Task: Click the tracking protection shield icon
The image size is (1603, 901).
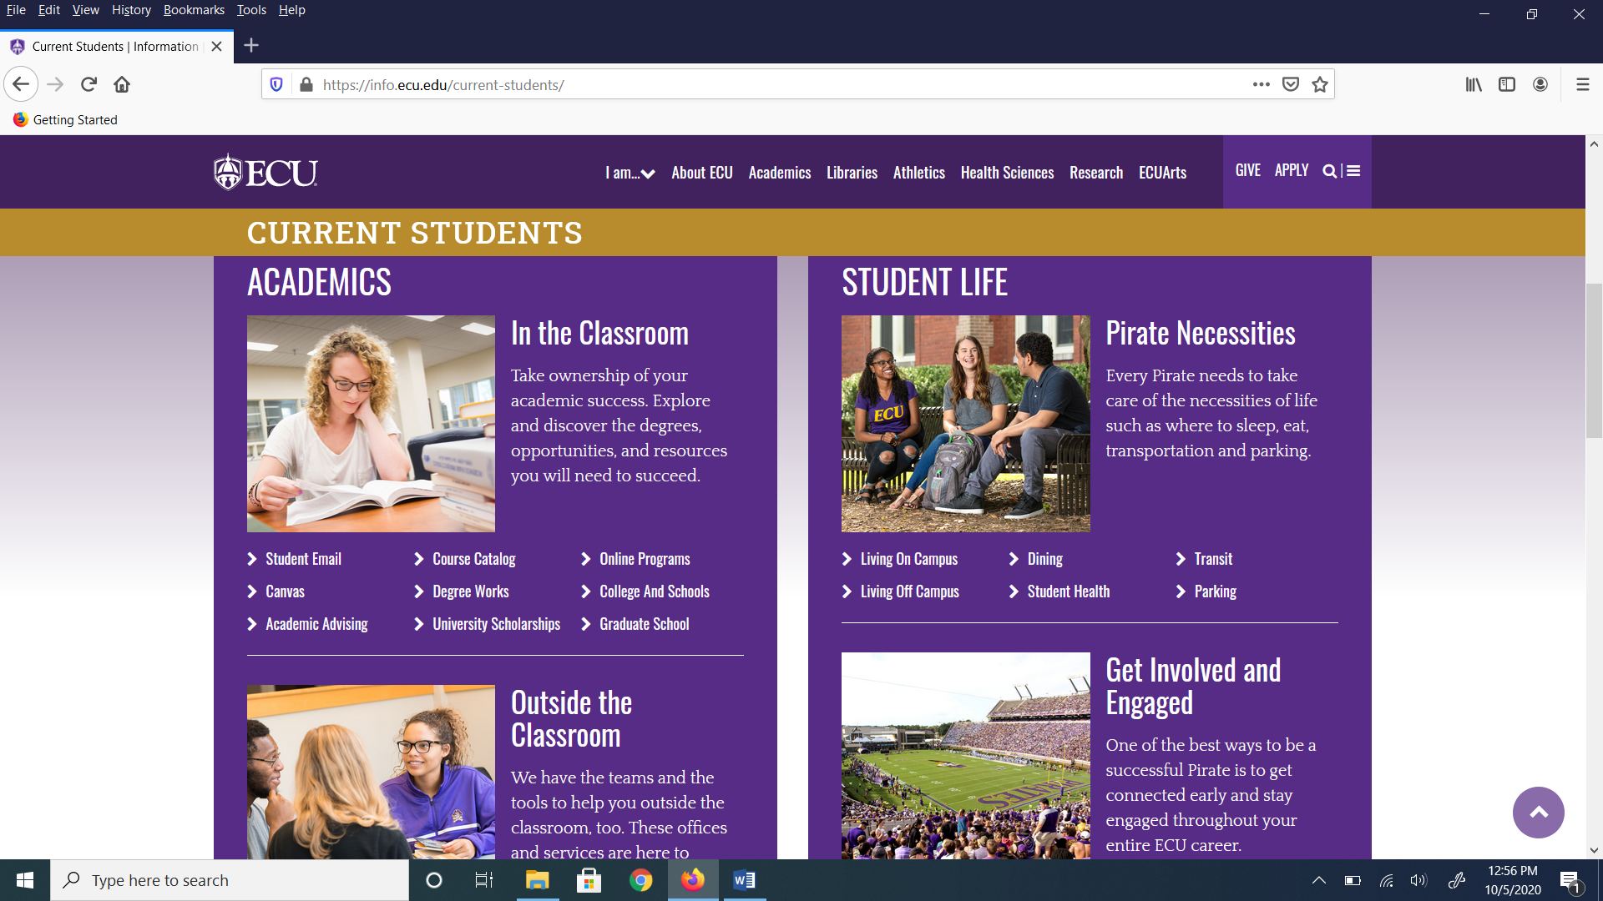Action: pos(276,84)
